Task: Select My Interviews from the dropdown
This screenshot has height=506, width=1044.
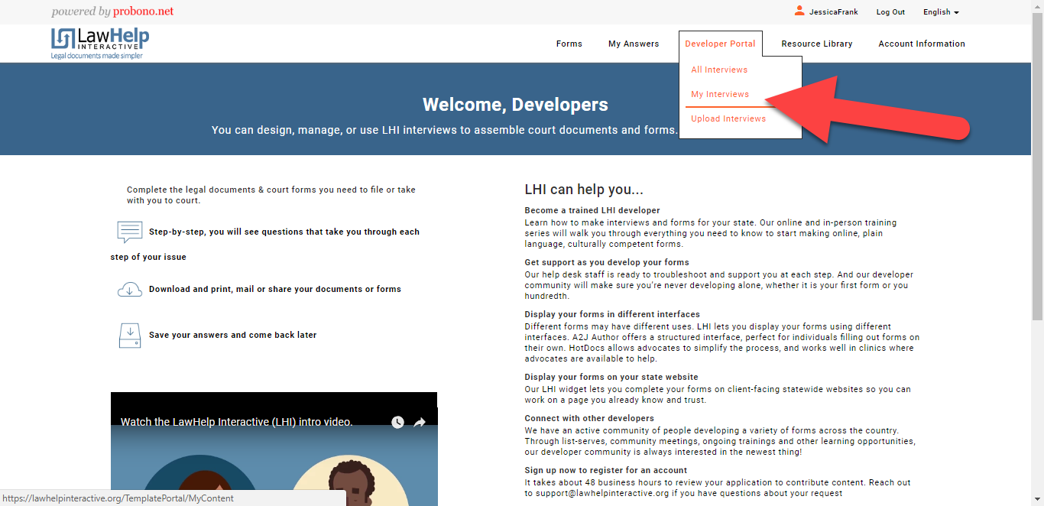Action: click(x=720, y=94)
